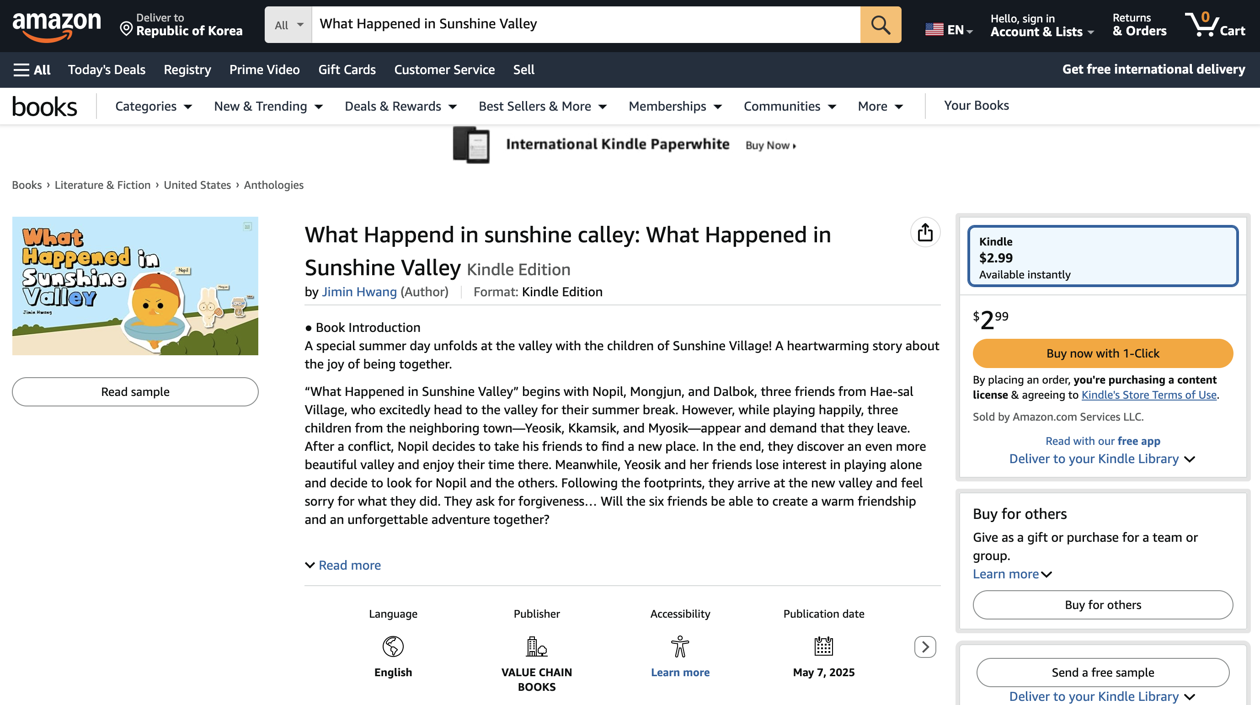
Task: Open Customer Service
Action: click(445, 69)
